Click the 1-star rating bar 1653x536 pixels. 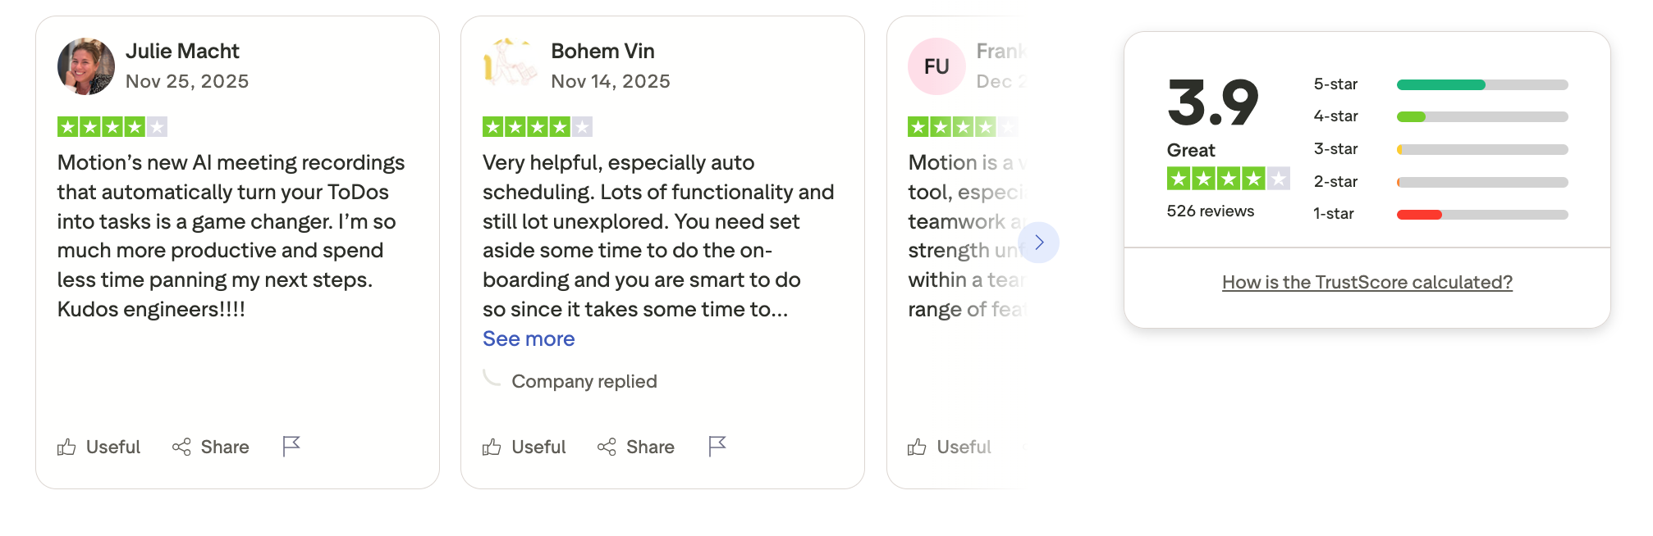click(x=1481, y=214)
